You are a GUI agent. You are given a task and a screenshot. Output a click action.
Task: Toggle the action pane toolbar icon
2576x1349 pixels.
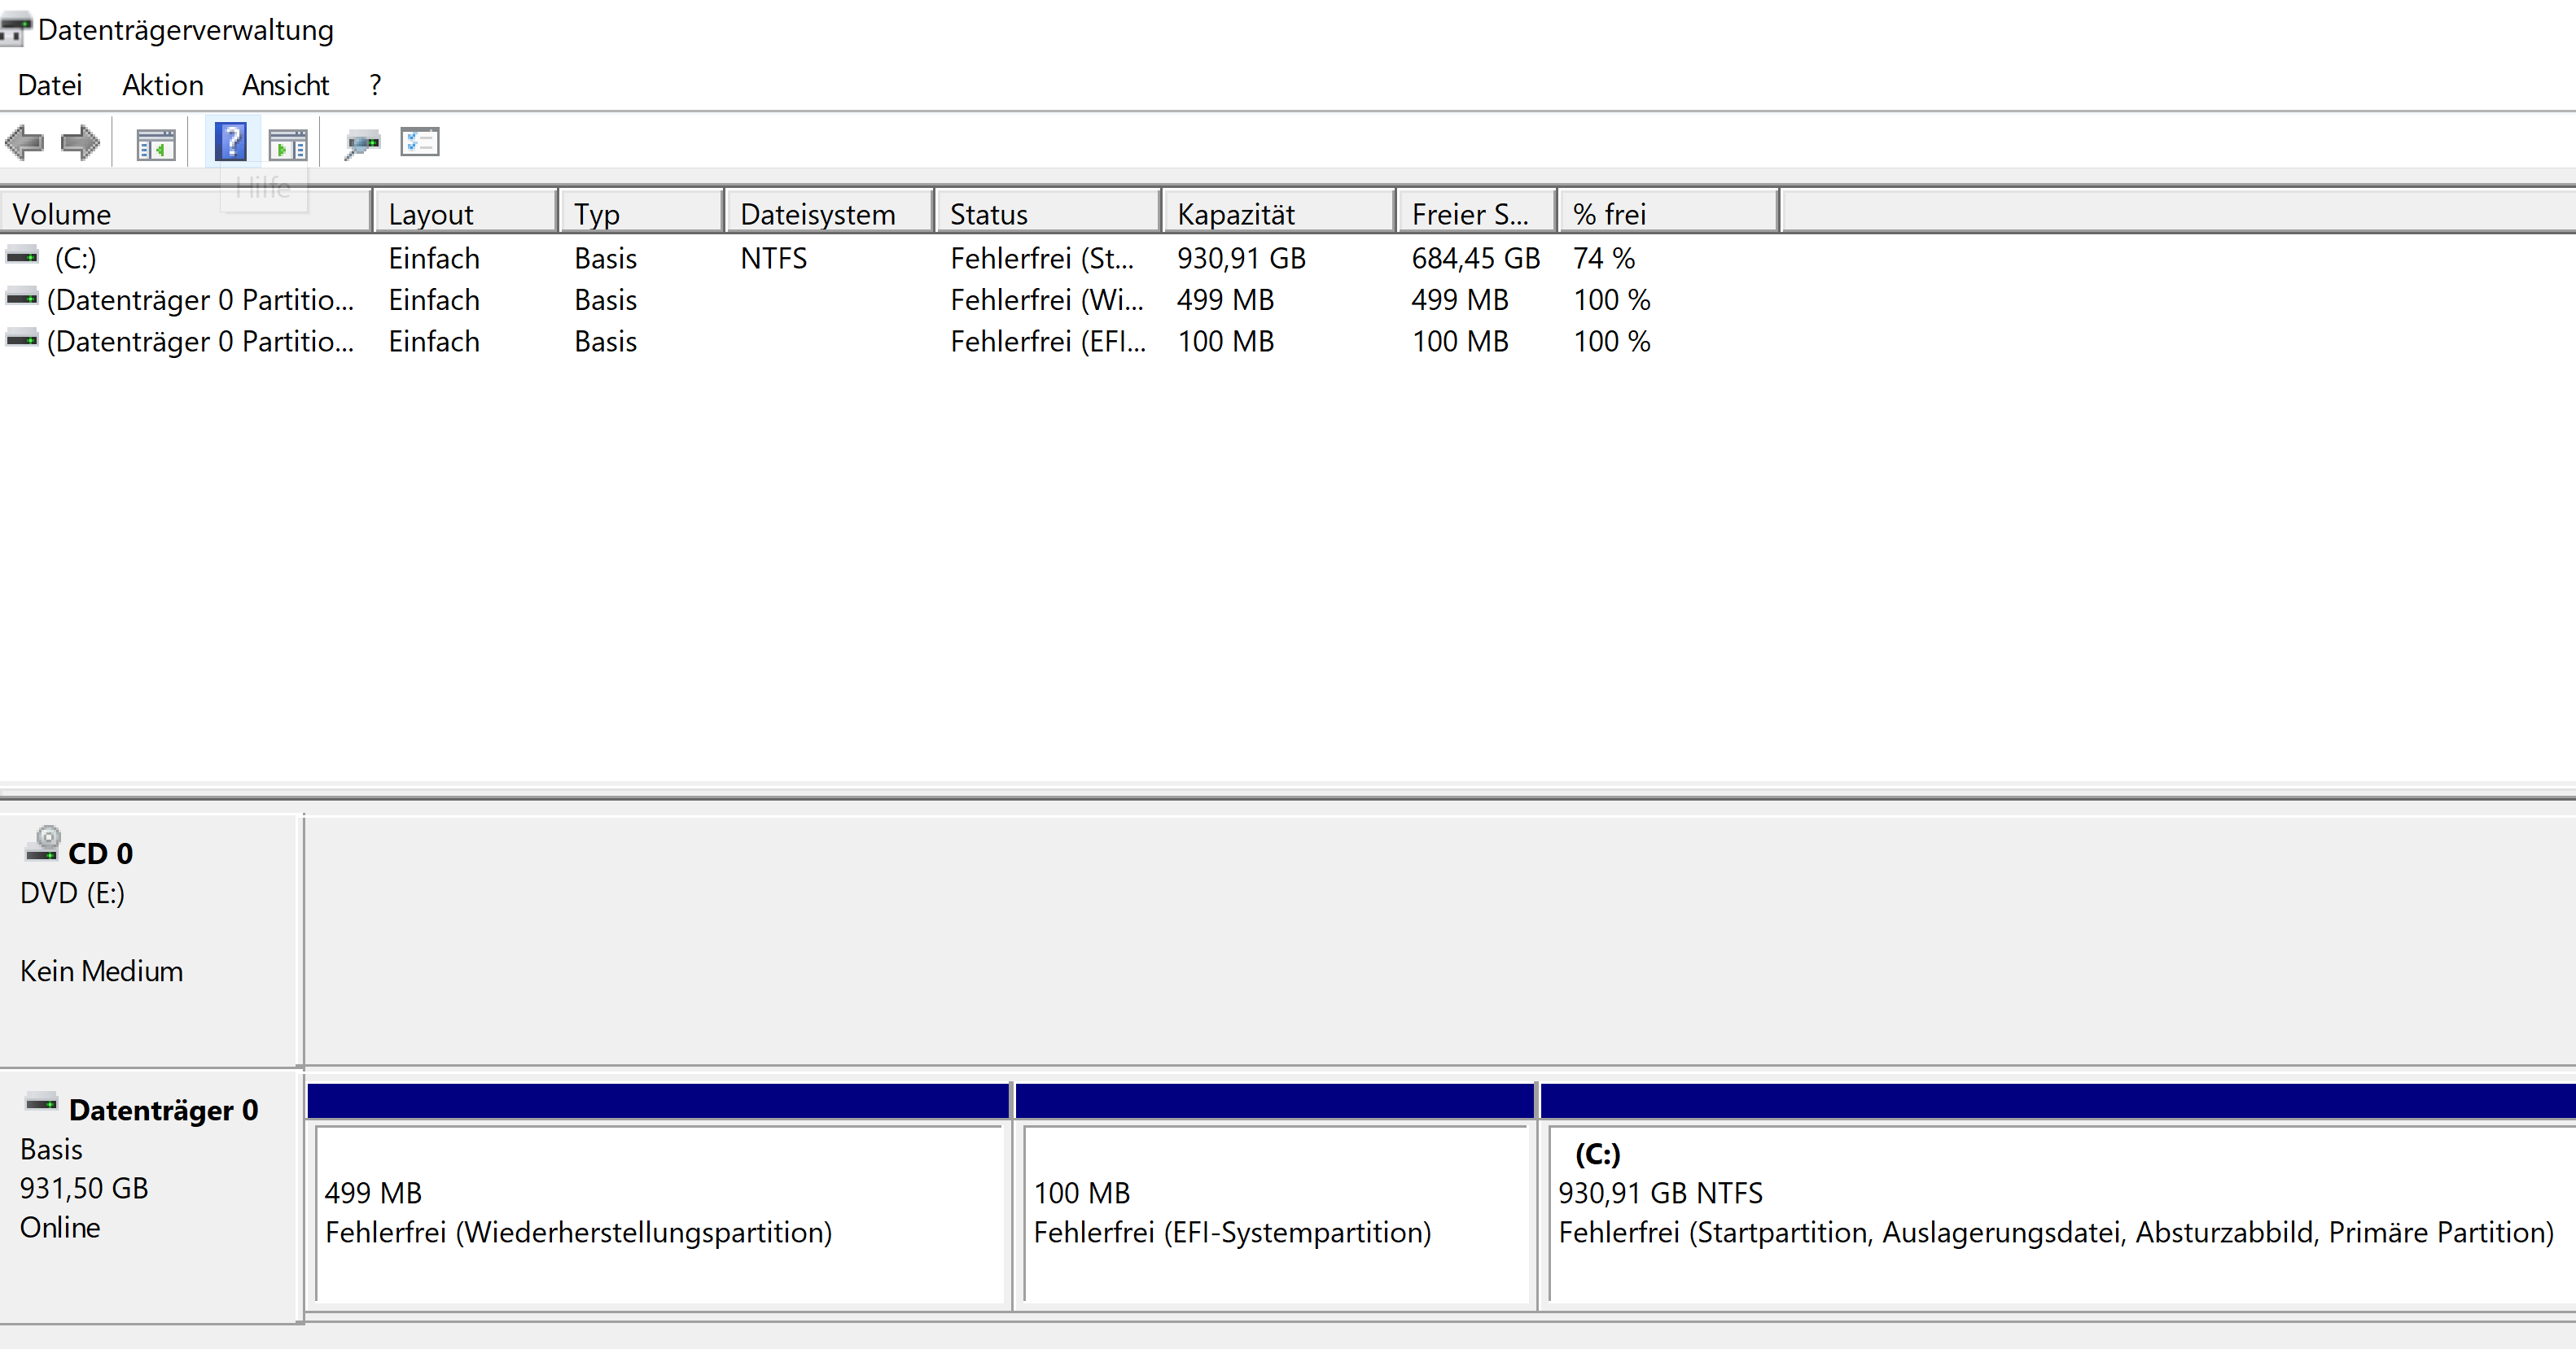tap(288, 145)
